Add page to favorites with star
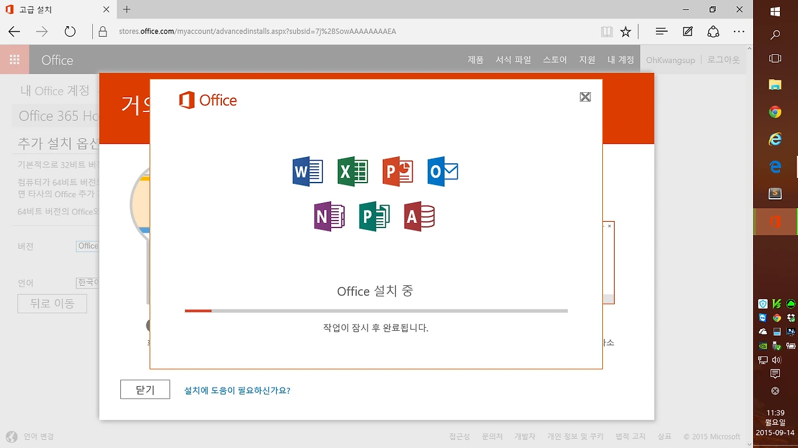Image resolution: width=798 pixels, height=448 pixels. [626, 32]
